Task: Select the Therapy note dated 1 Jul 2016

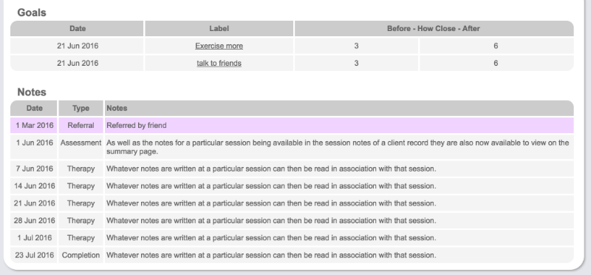Action: coord(292,238)
